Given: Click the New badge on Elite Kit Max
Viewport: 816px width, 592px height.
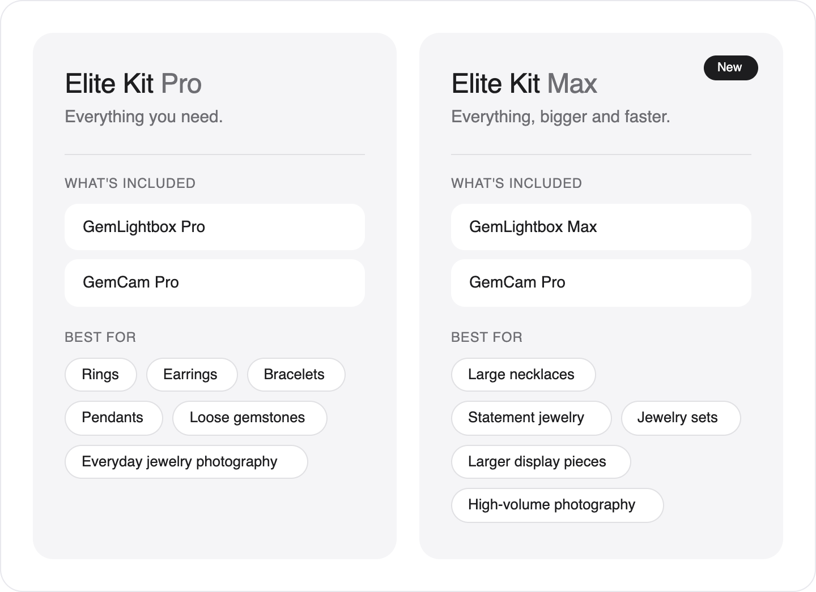Looking at the screenshot, I should point(730,67).
